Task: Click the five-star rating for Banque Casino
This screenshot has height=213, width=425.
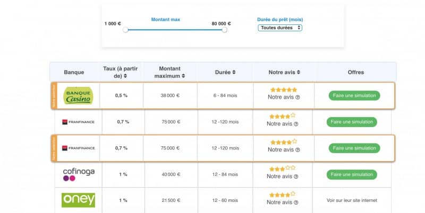Action: pyautogui.click(x=283, y=90)
